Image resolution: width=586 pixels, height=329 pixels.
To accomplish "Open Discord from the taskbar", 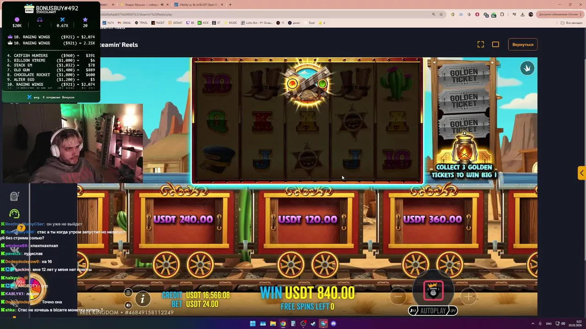I will (333, 324).
